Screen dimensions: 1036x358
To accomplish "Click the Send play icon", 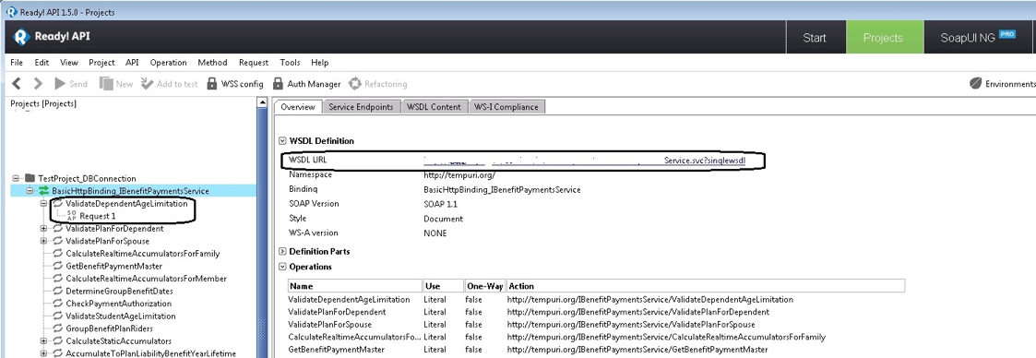I will click(x=60, y=84).
